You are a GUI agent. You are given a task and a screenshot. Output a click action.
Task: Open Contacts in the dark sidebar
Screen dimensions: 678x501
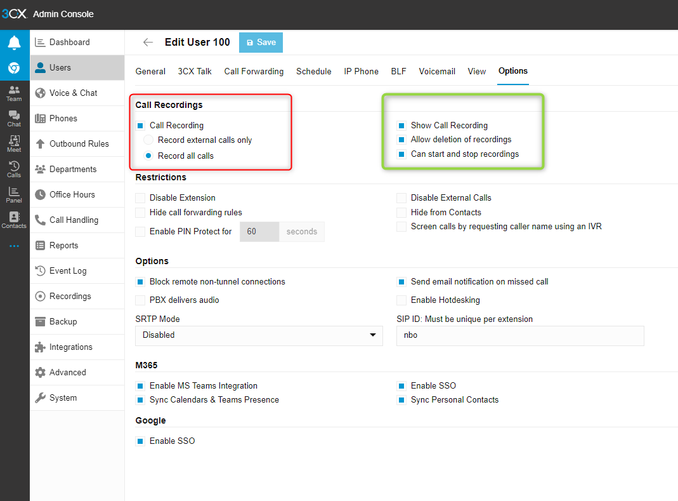14,220
